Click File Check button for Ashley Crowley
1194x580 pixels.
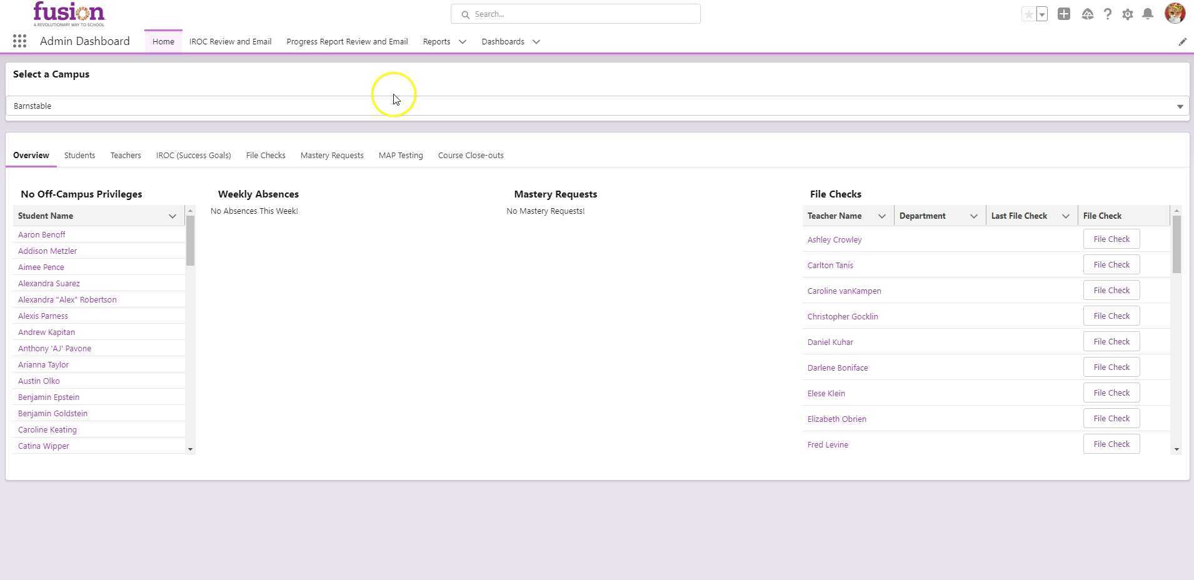coord(1111,239)
